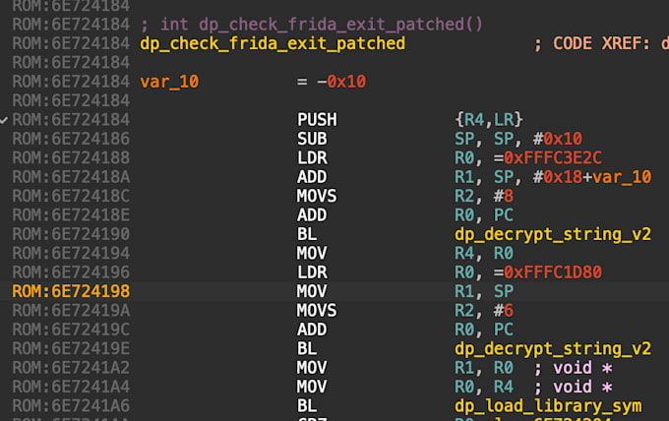Click the second dp_decrypt_string_v2 call target
Viewport: 669px width, 421px height.
coord(553,348)
